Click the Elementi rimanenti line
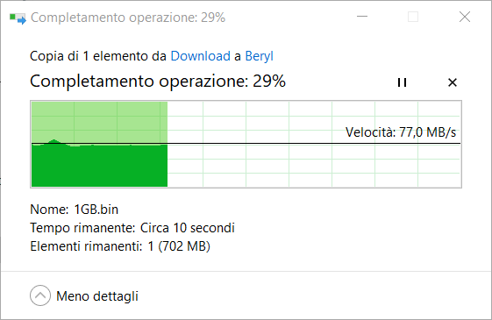The width and height of the screenshot is (492, 320). pyautogui.click(x=120, y=246)
